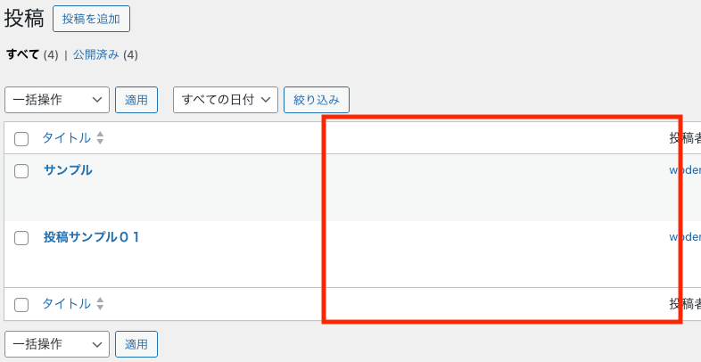701x362 pixels.
Task: Open the top 一括操作 dropdown
Action: coord(57,100)
